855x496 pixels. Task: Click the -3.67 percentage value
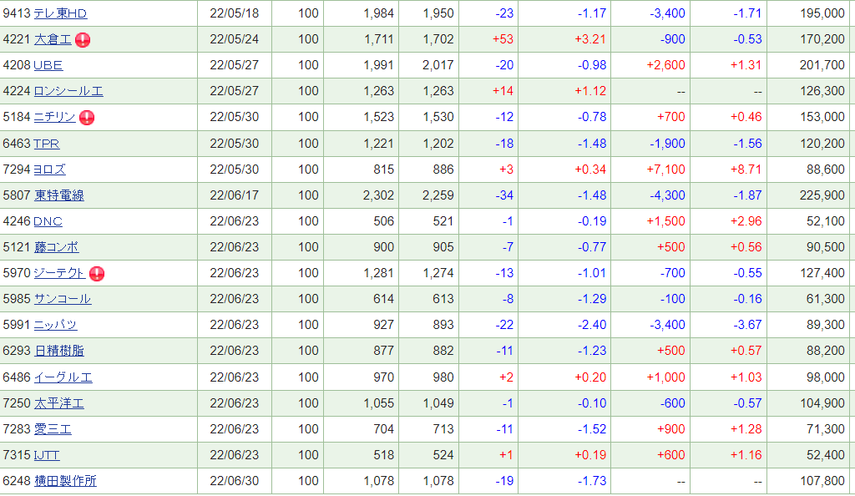click(747, 325)
